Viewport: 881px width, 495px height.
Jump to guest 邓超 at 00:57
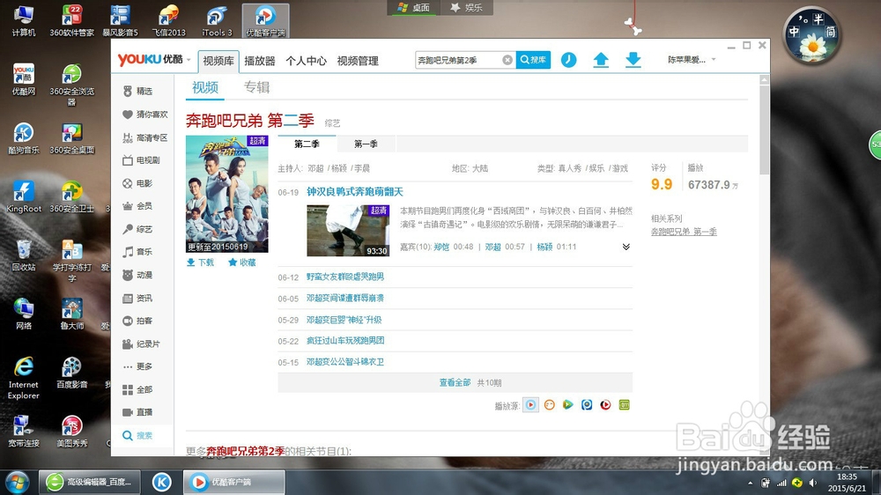492,247
